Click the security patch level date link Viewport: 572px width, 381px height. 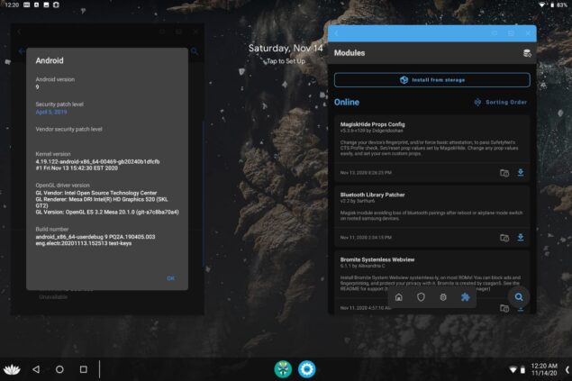pyautogui.click(x=51, y=113)
